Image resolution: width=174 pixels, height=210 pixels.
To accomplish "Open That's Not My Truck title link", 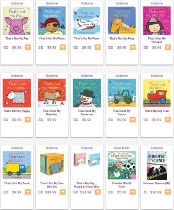I will point(17,183).
